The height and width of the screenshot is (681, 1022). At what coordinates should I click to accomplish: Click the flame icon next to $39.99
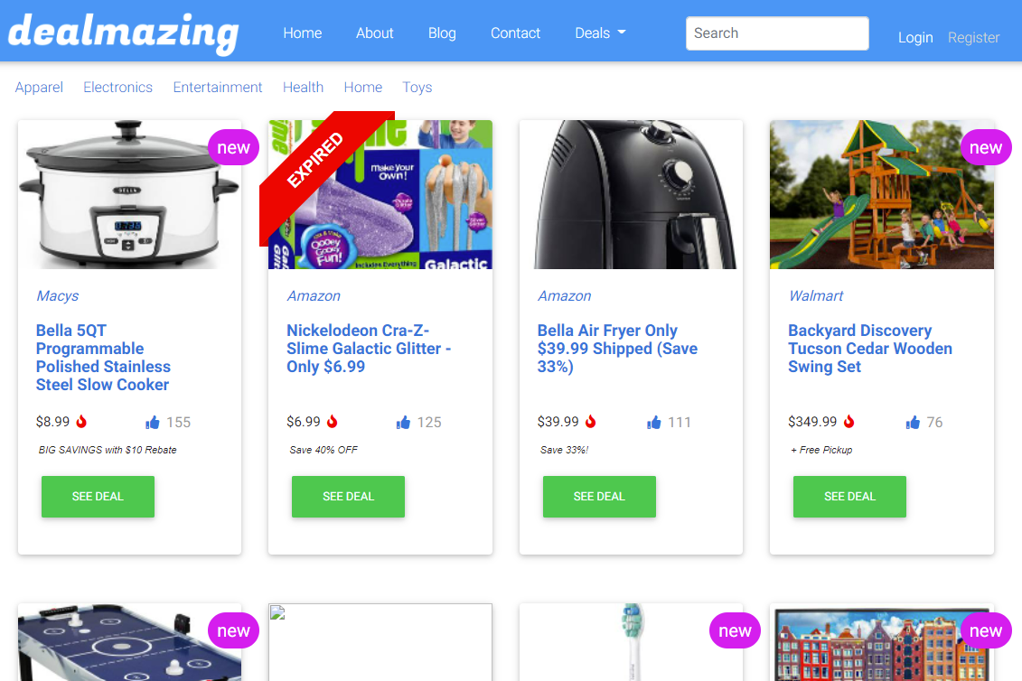coord(590,421)
